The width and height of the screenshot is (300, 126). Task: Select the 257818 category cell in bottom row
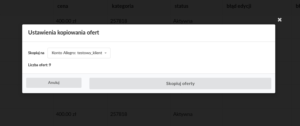(x=119, y=114)
